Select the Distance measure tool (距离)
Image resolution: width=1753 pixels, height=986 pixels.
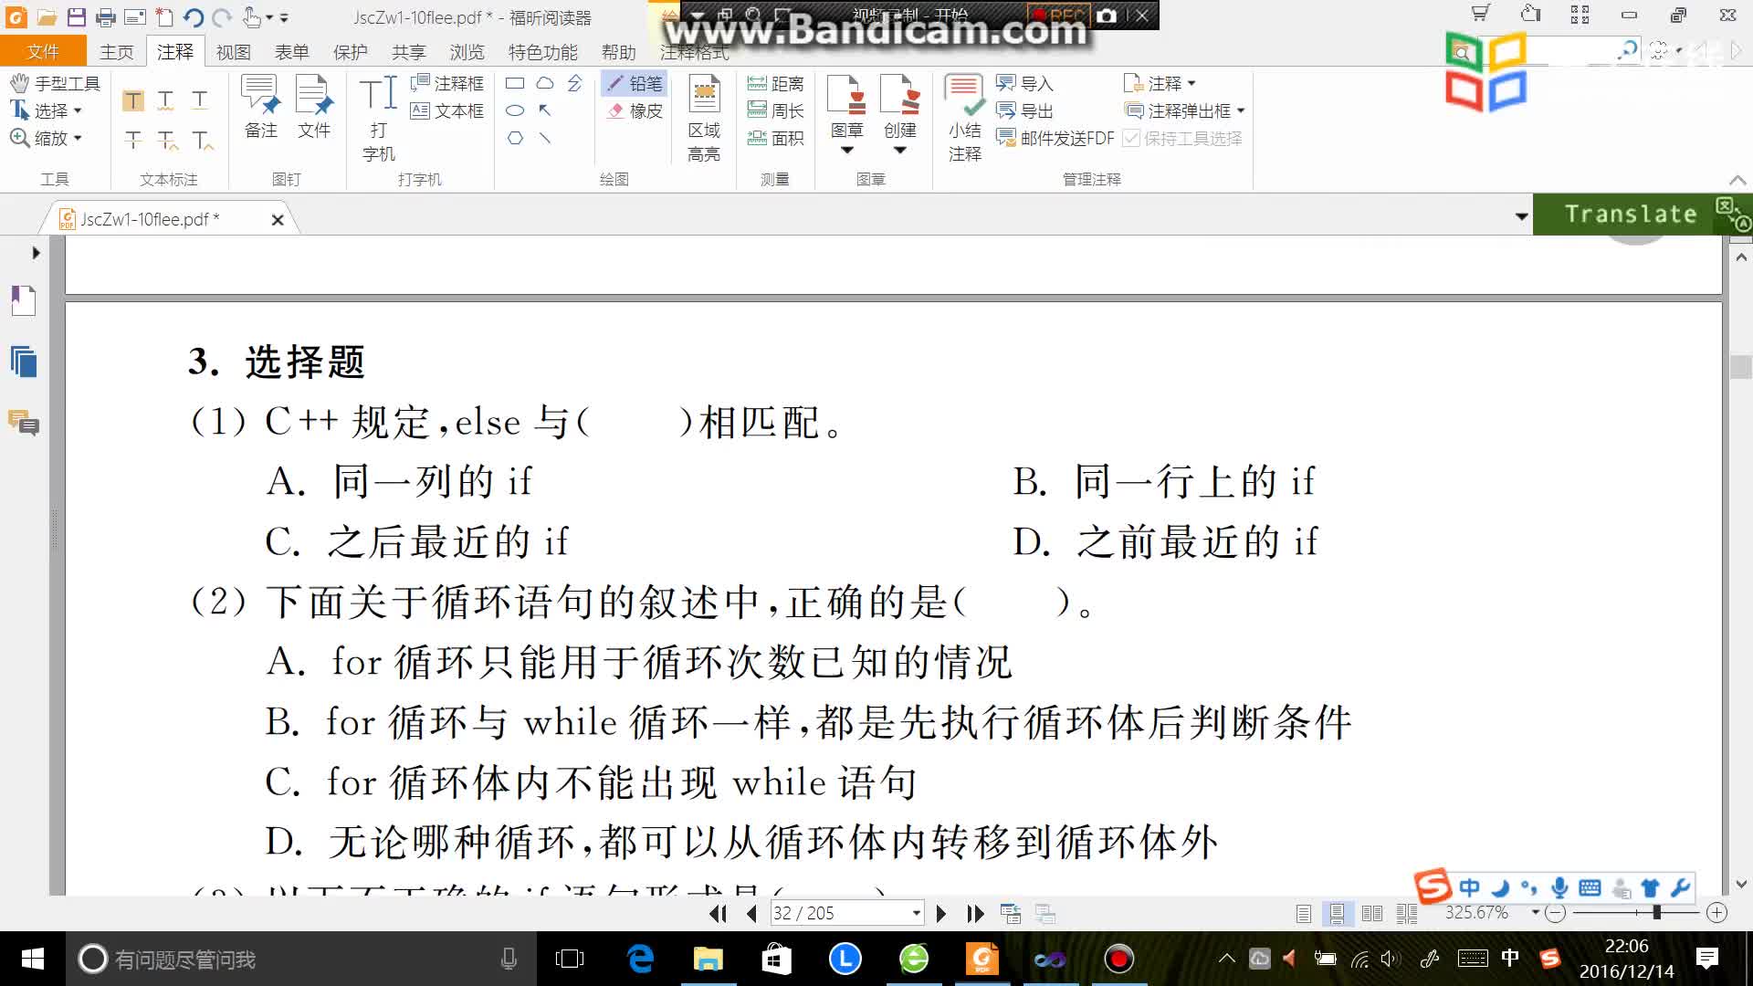point(775,84)
